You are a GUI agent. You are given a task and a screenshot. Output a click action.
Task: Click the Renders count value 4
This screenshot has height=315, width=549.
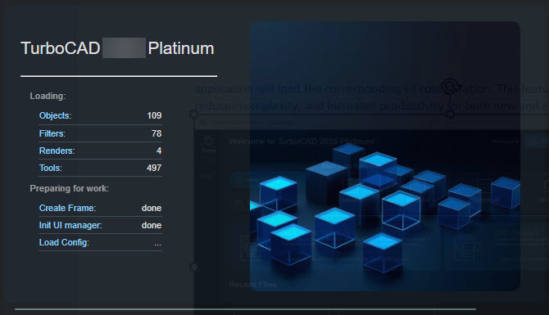click(x=159, y=151)
